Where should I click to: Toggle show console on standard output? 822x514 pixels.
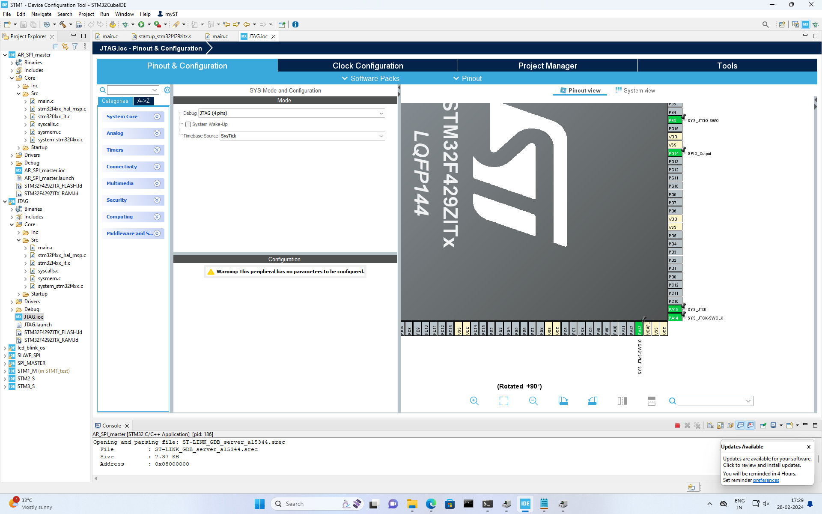point(740,425)
